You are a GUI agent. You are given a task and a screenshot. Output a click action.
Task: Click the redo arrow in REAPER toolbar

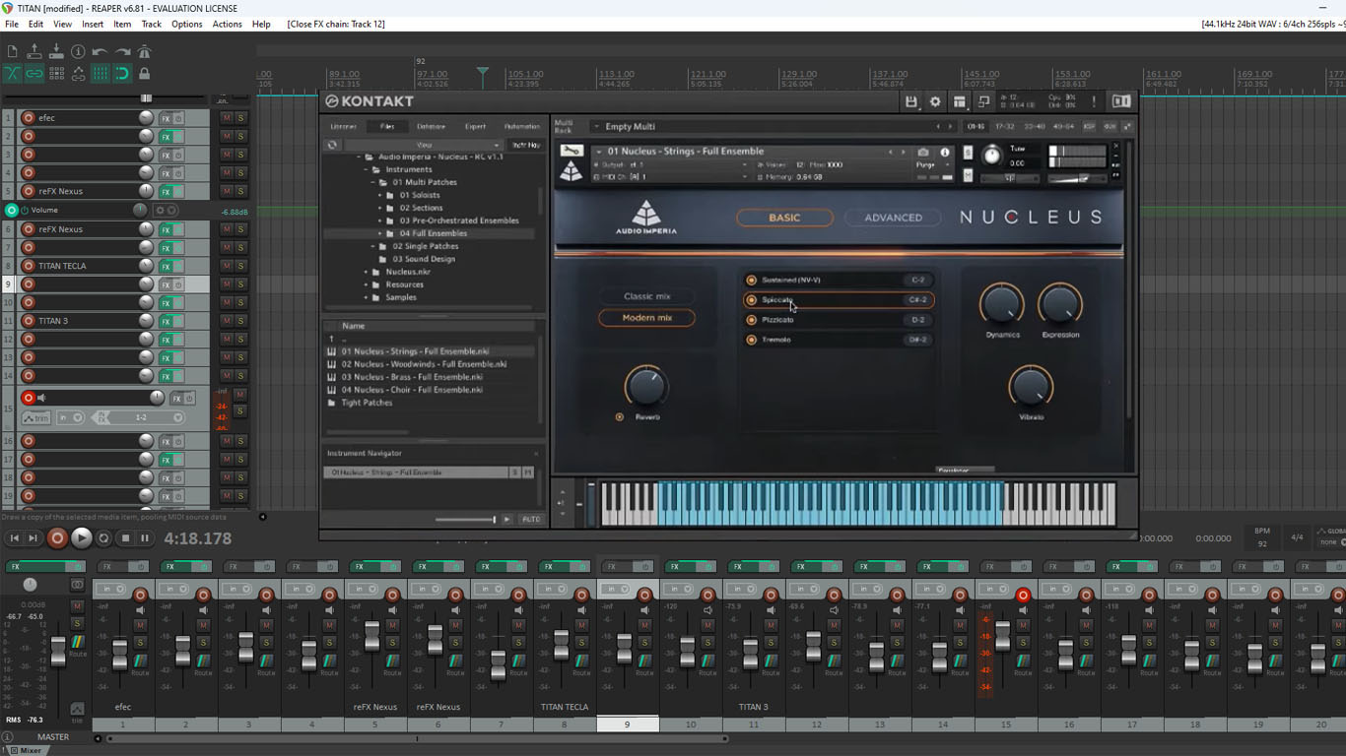pyautogui.click(x=122, y=51)
